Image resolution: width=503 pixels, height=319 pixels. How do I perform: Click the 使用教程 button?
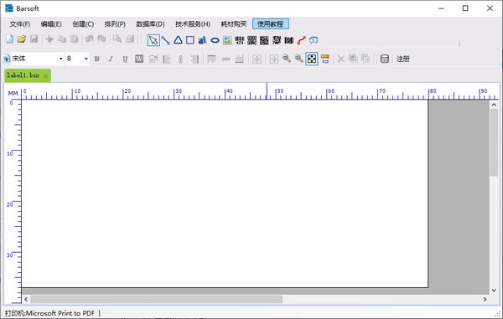point(271,24)
